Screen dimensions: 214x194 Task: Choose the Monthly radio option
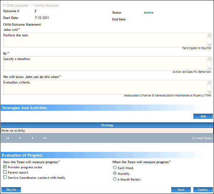[x=115, y=174]
